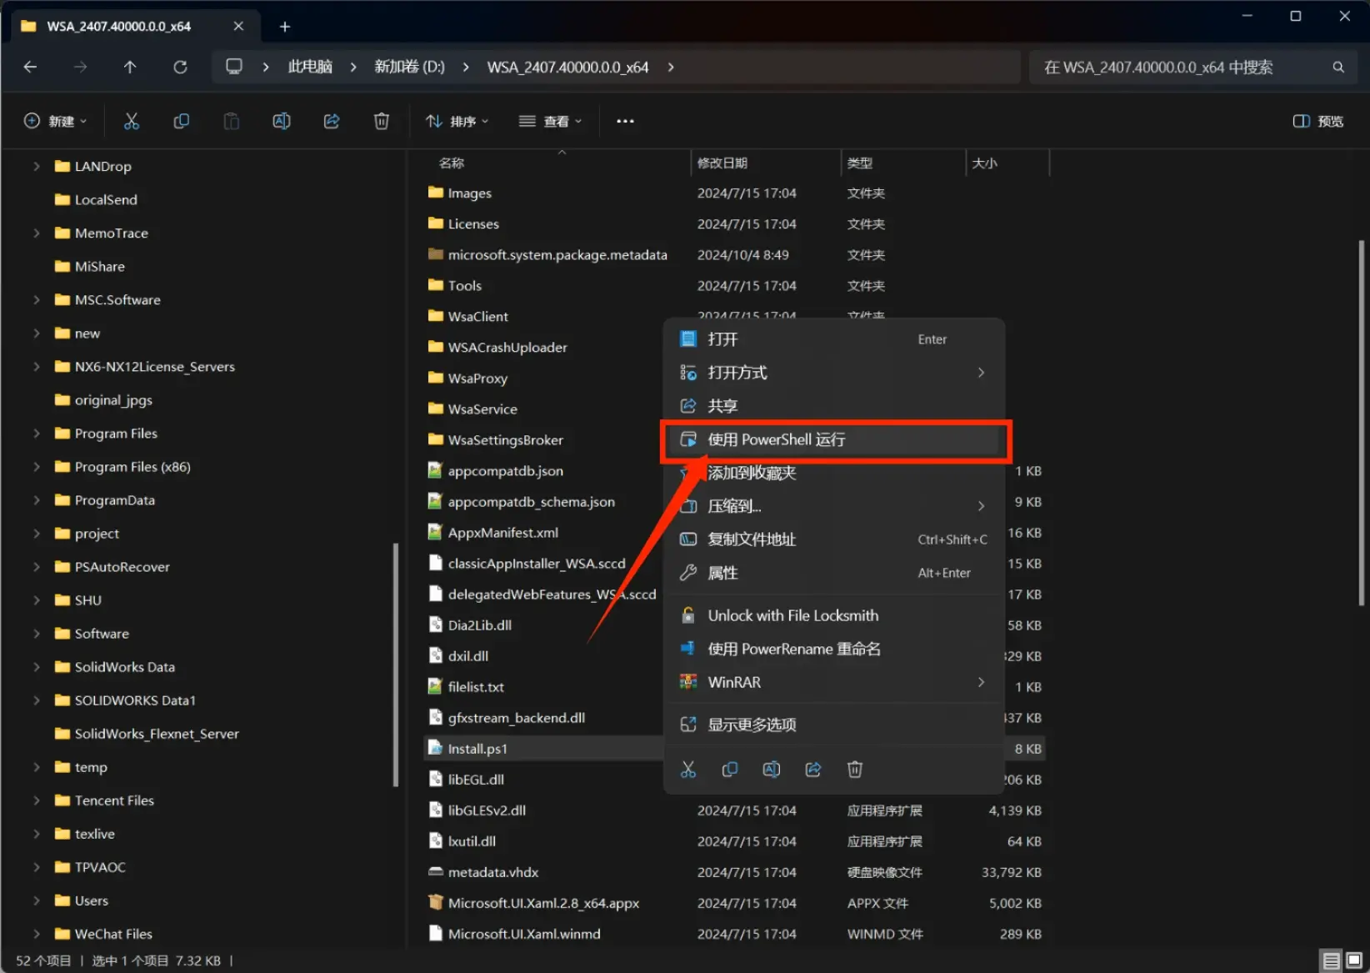Expand the MemoTrace folder in tree
This screenshot has height=973, width=1370.
point(36,233)
